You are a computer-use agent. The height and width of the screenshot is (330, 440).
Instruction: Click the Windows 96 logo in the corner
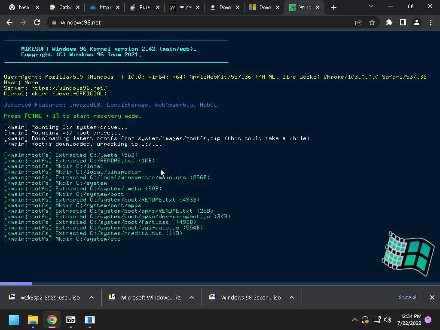coord(408,254)
